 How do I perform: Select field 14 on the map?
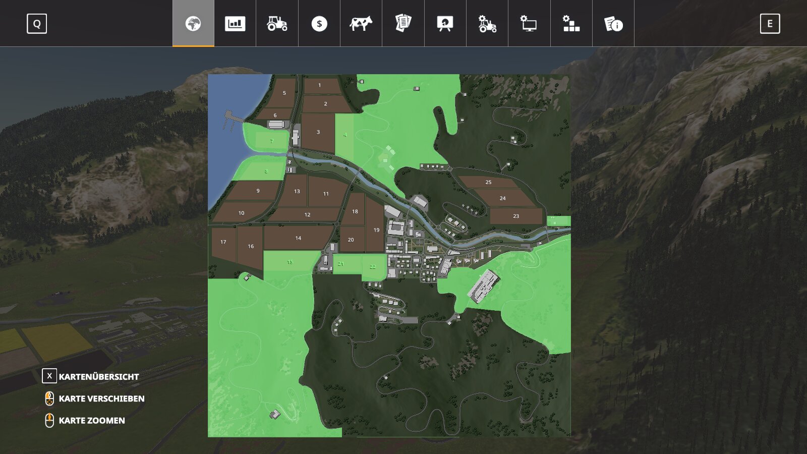[x=298, y=238]
